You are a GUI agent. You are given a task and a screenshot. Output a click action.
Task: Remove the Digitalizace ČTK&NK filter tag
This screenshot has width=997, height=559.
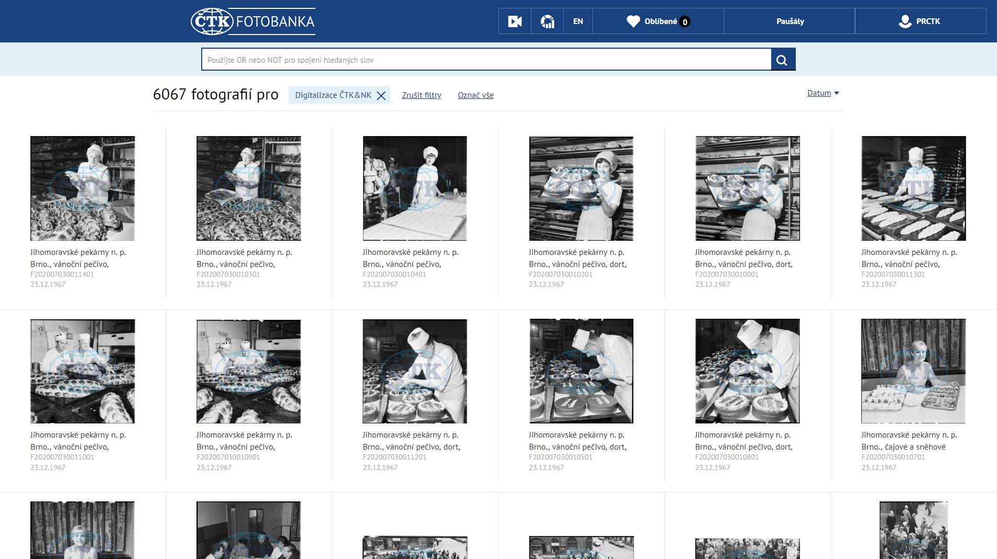(381, 95)
